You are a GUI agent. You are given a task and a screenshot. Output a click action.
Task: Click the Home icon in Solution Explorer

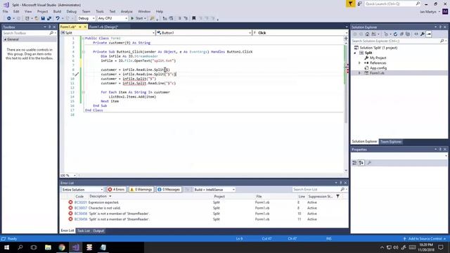click(367, 34)
